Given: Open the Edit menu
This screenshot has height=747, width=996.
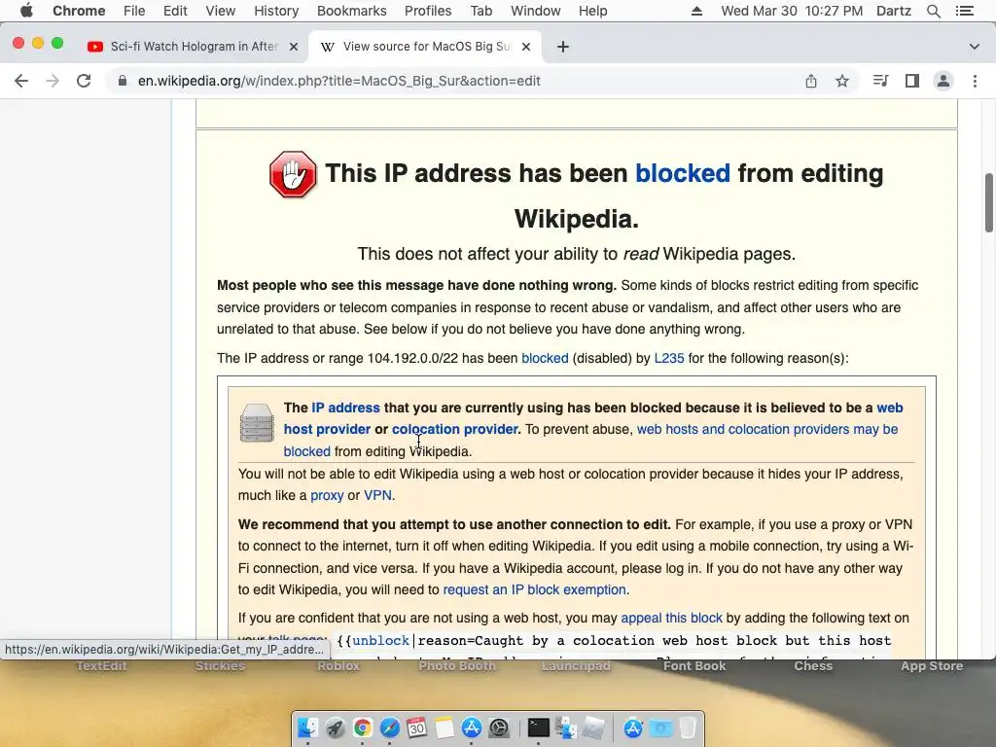Looking at the screenshot, I should (x=175, y=11).
